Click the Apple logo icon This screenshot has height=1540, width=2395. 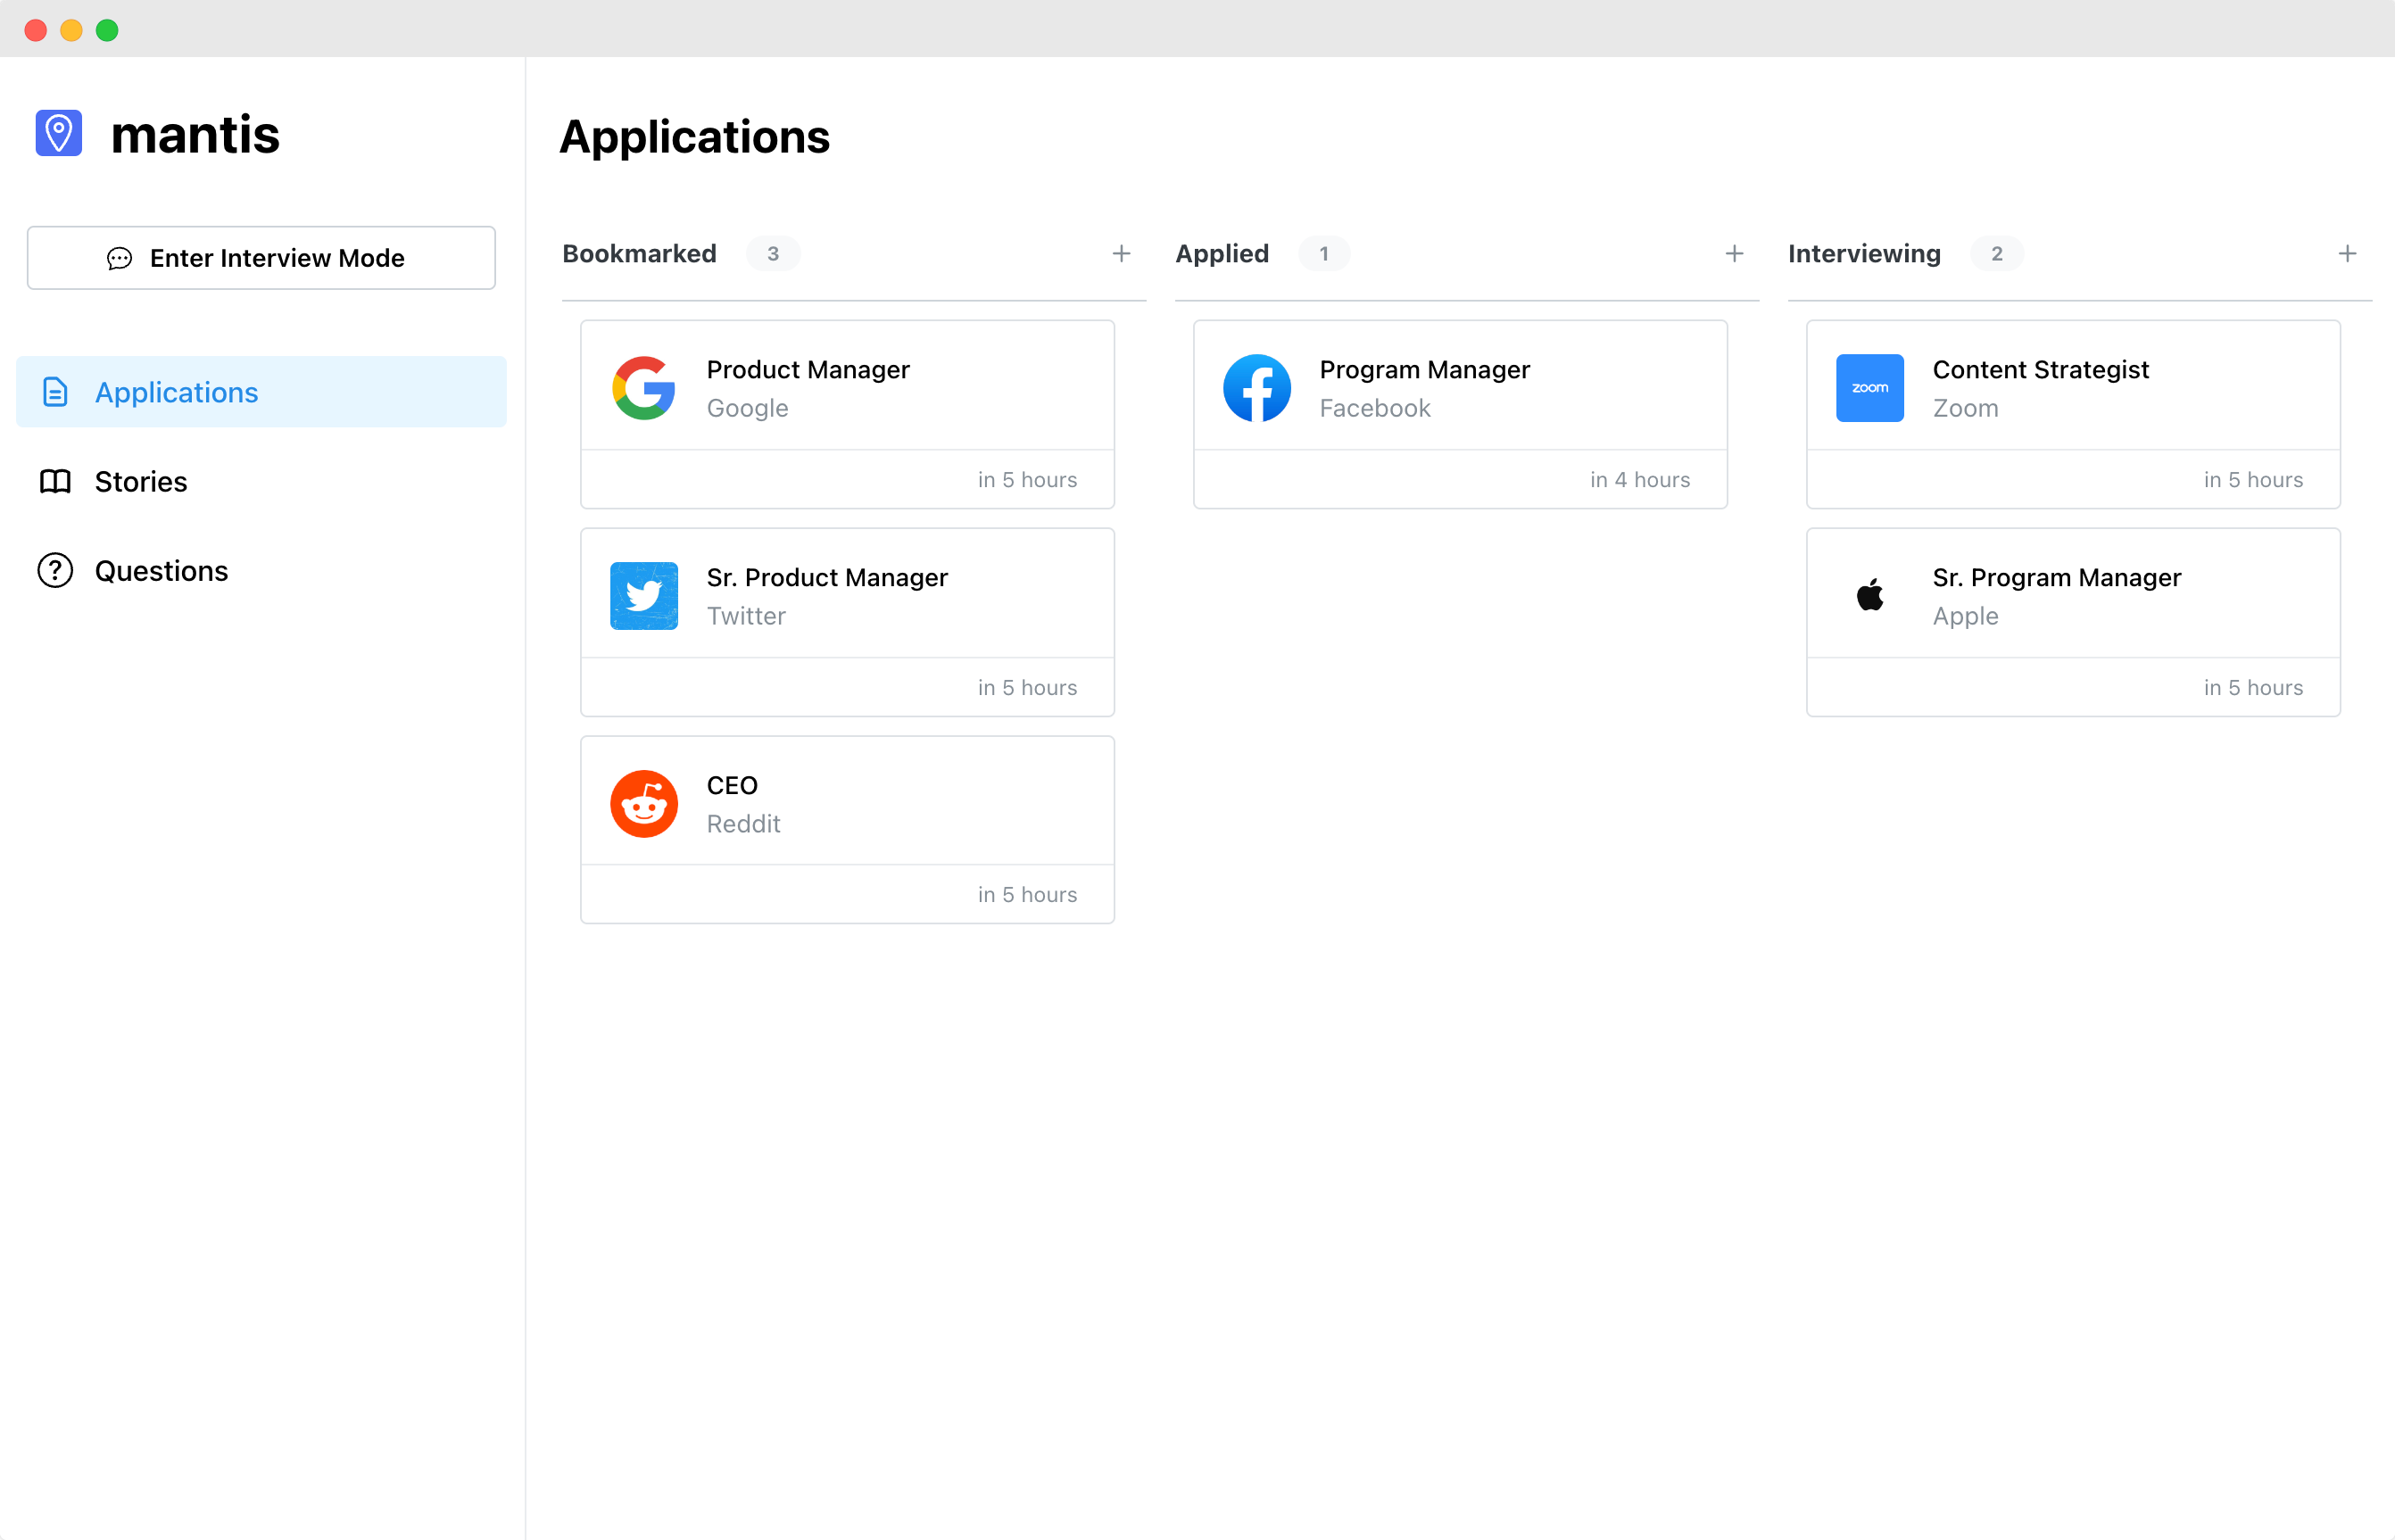point(1870,596)
